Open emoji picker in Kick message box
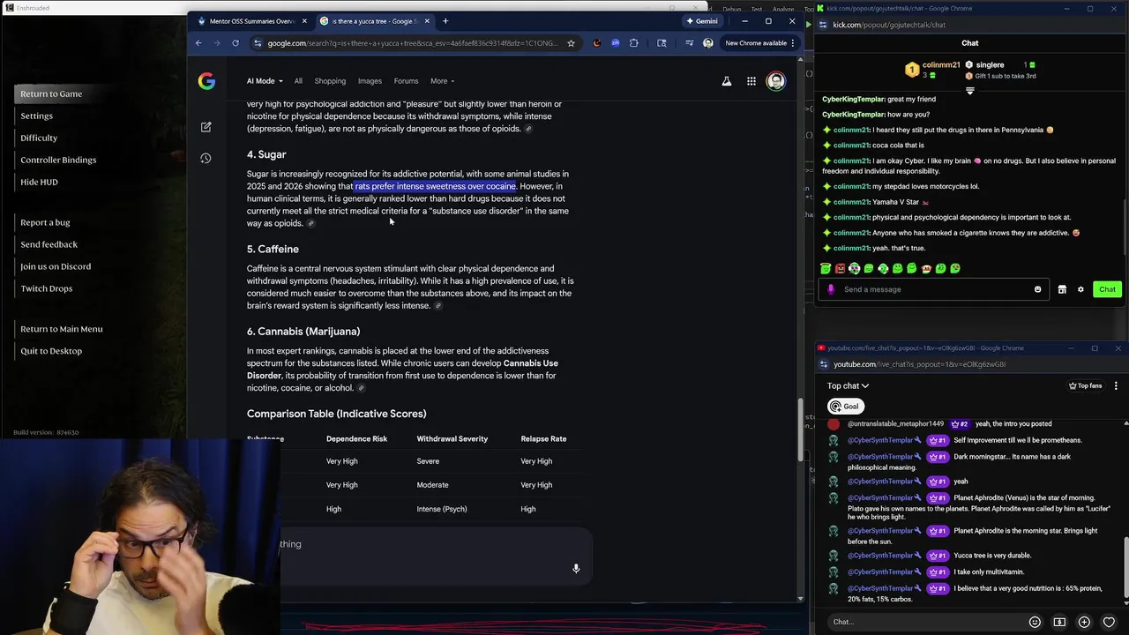This screenshot has height=635, width=1129. click(1037, 289)
